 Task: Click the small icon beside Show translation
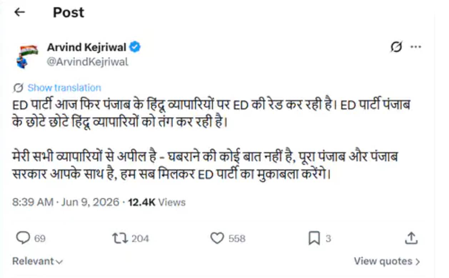coord(18,88)
